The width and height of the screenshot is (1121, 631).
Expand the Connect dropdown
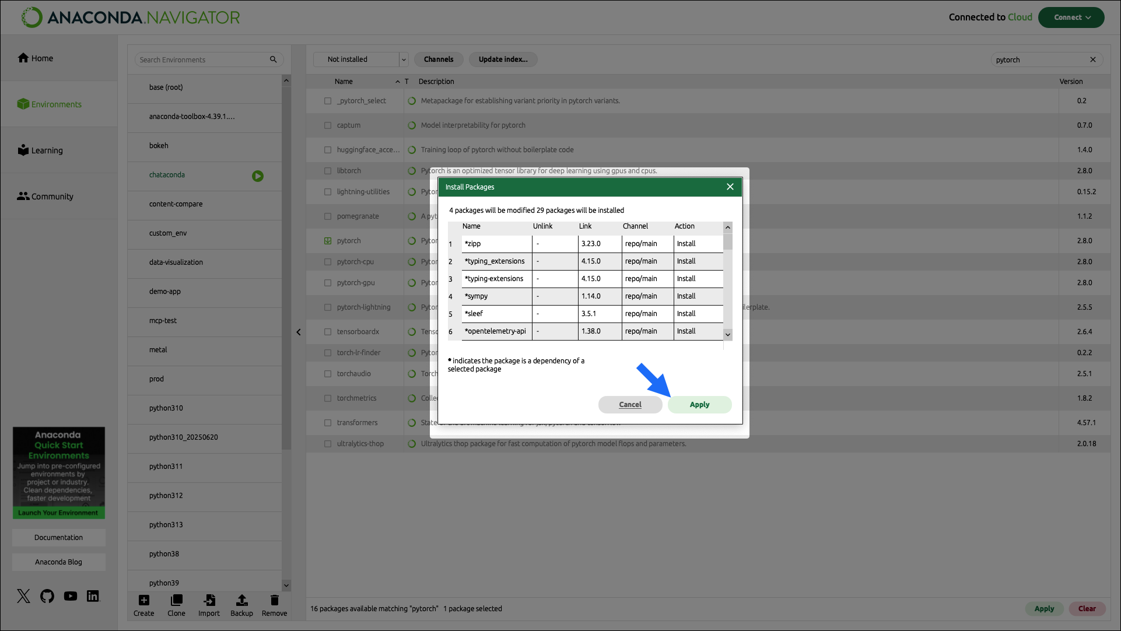coord(1071,17)
